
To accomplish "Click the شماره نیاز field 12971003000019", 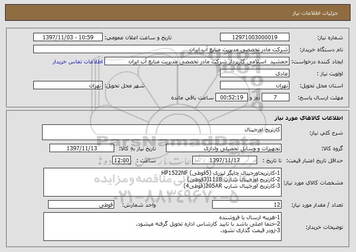I will pos(254,37).
